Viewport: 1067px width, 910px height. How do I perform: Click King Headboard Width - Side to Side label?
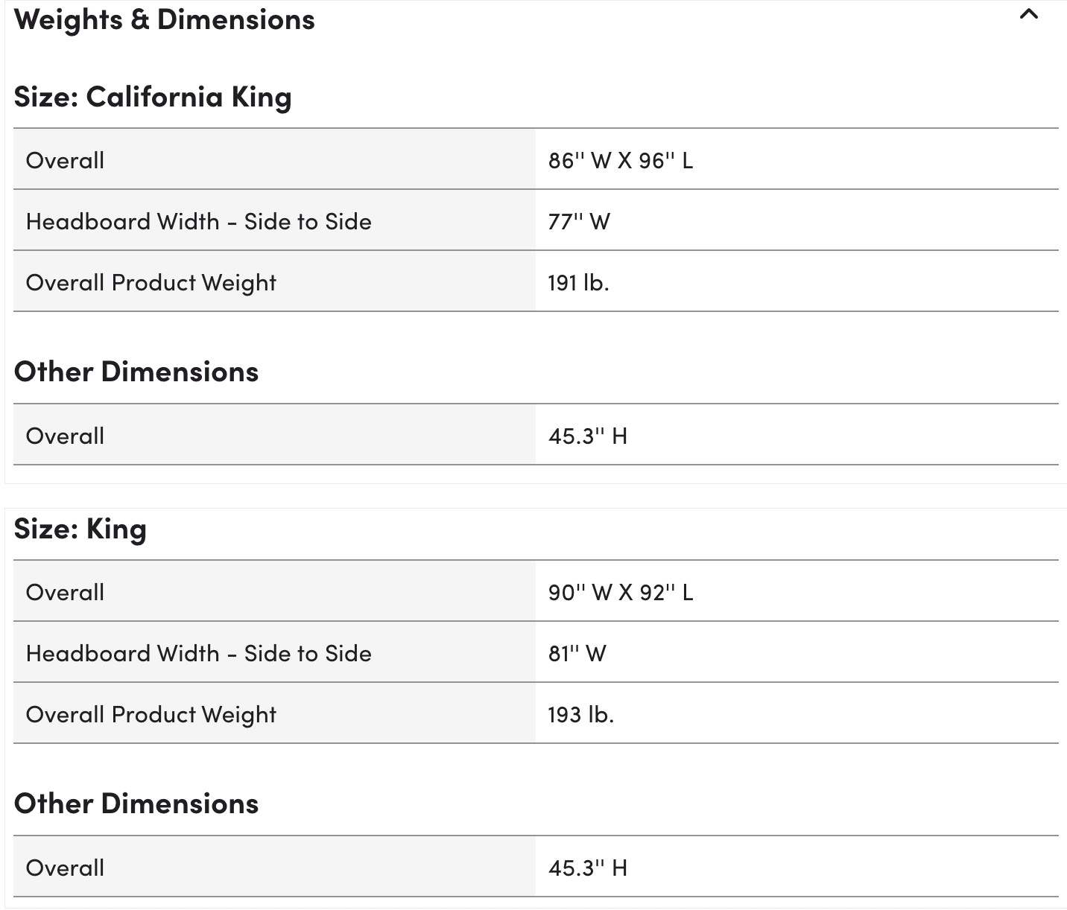pyautogui.click(x=198, y=653)
